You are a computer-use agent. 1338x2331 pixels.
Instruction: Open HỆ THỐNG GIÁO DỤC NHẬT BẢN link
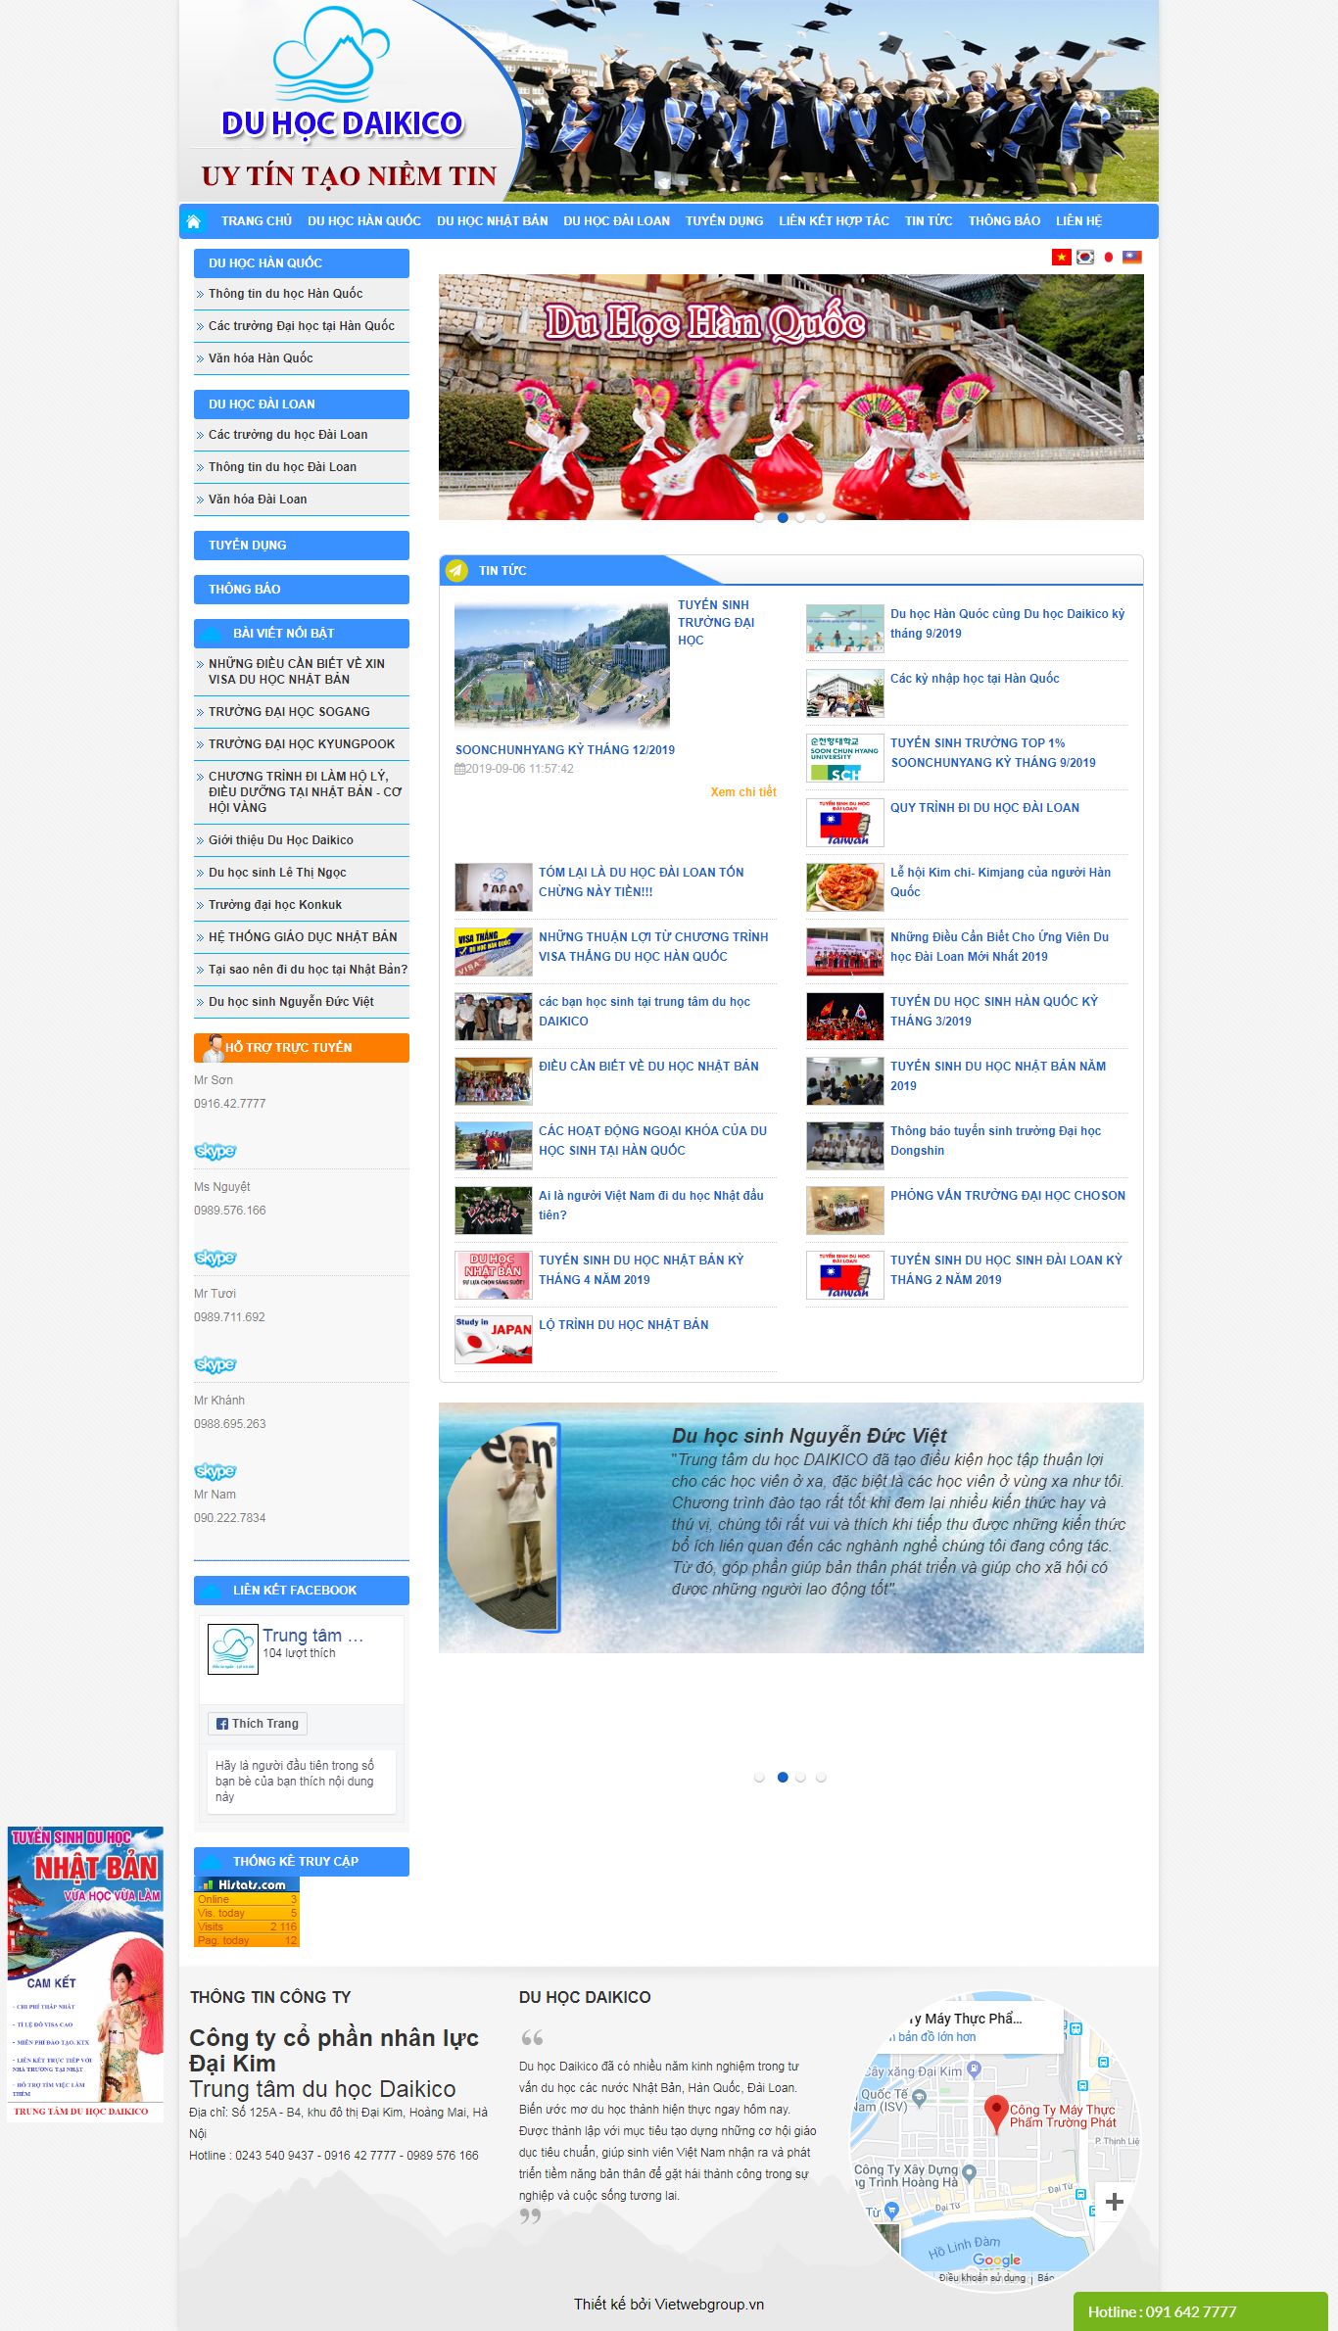303,937
